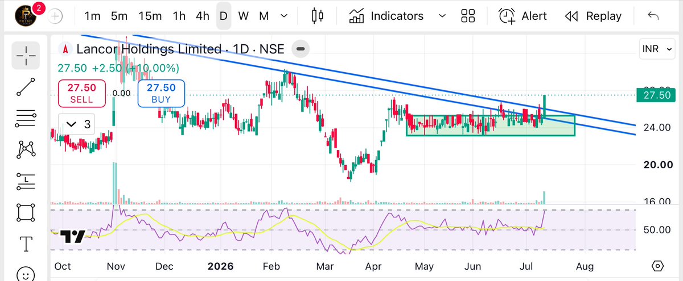
Task: Select the crosshair cursor tool
Action: [26, 55]
